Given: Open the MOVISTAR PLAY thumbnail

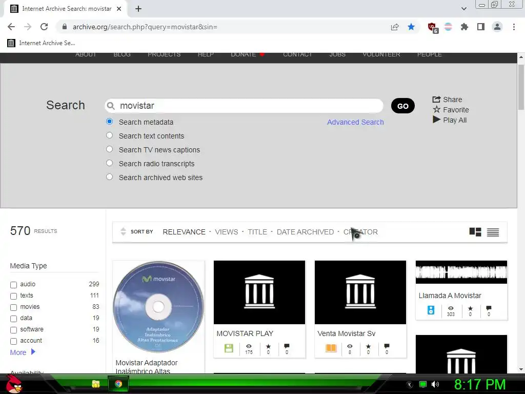Looking at the screenshot, I should (x=259, y=292).
